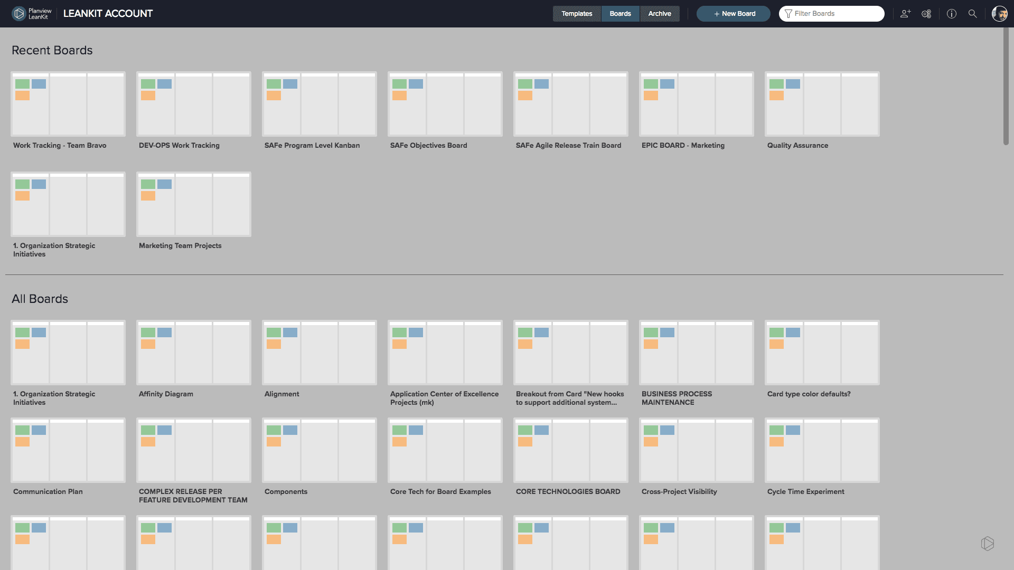Open Work Tracking - Team Bravo board thumbnail
Viewport: 1014px width, 570px height.
tap(68, 104)
